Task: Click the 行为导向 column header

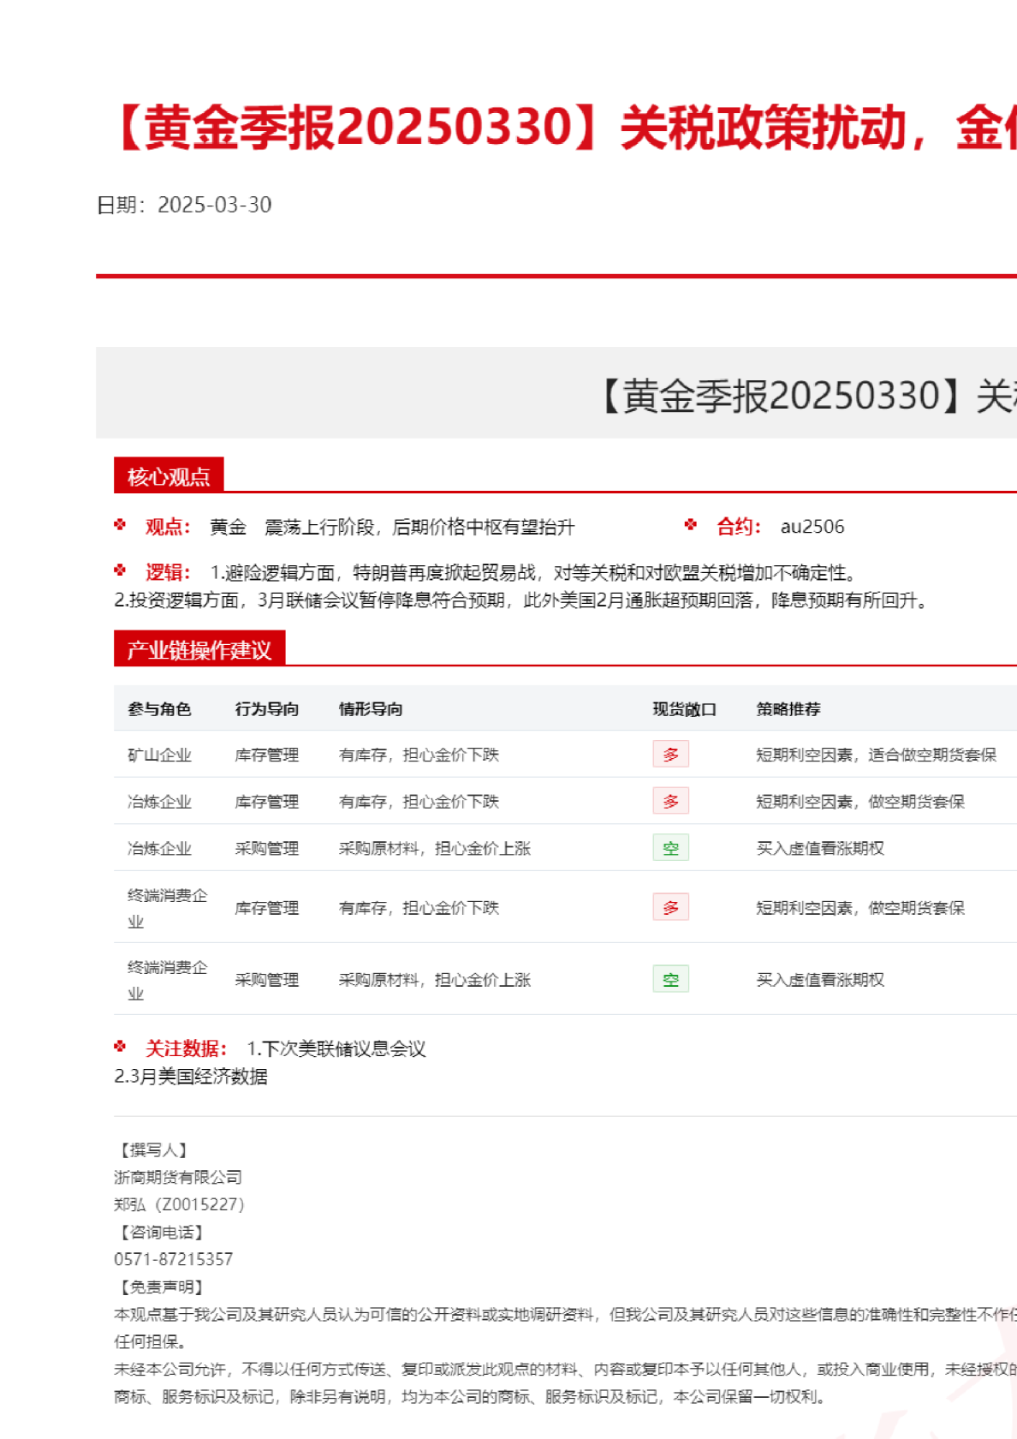Action: pyautogui.click(x=266, y=709)
